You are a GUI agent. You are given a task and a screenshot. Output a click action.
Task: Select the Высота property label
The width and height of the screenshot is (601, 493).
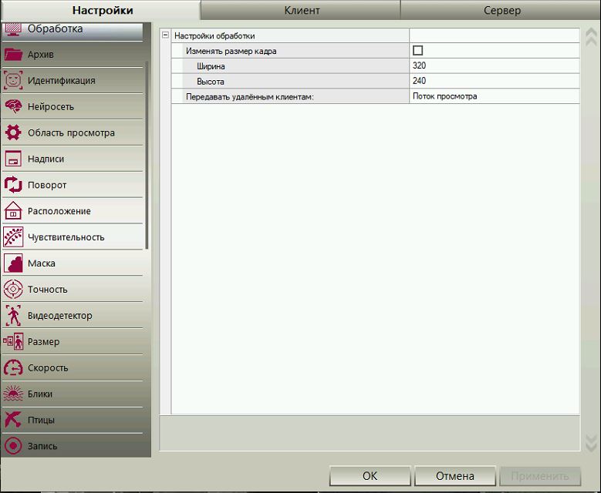click(211, 82)
